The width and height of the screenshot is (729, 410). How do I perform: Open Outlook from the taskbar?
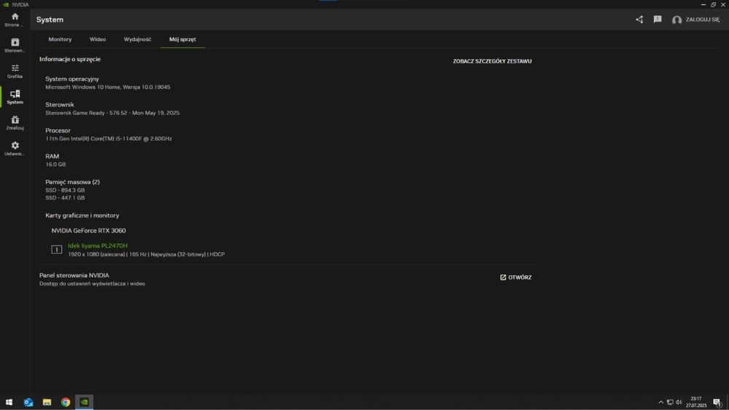coord(28,402)
